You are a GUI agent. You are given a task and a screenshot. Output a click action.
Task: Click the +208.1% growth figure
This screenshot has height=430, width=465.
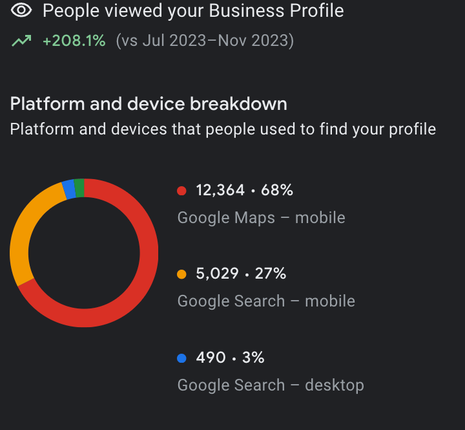[x=74, y=41]
